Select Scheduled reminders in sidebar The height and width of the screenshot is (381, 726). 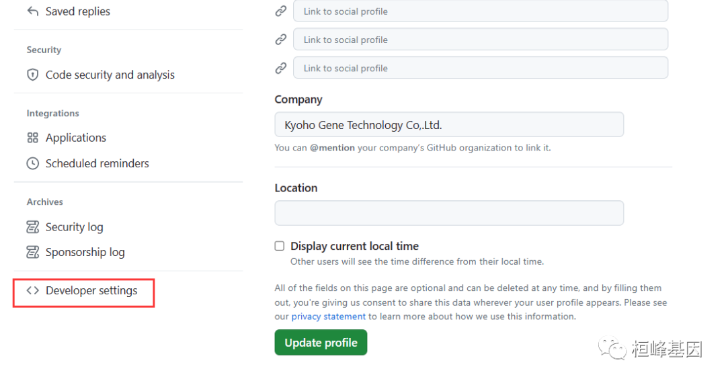pos(97,163)
